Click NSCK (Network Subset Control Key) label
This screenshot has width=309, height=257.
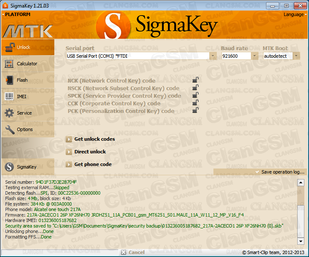123,88
